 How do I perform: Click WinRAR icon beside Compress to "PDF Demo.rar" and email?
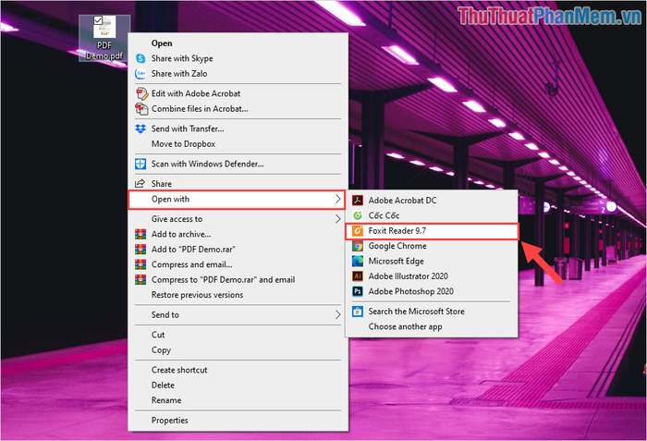point(140,280)
